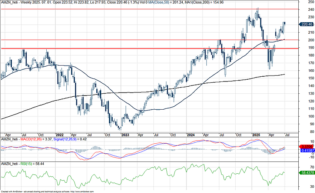Click the latest weekly candlestick near 220
This screenshot has height=193, width=315.
coord(285,23)
